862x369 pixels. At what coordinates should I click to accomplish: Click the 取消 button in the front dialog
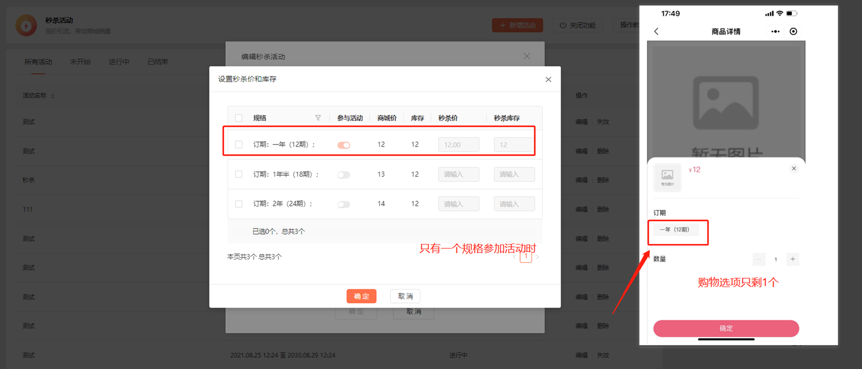[405, 296]
